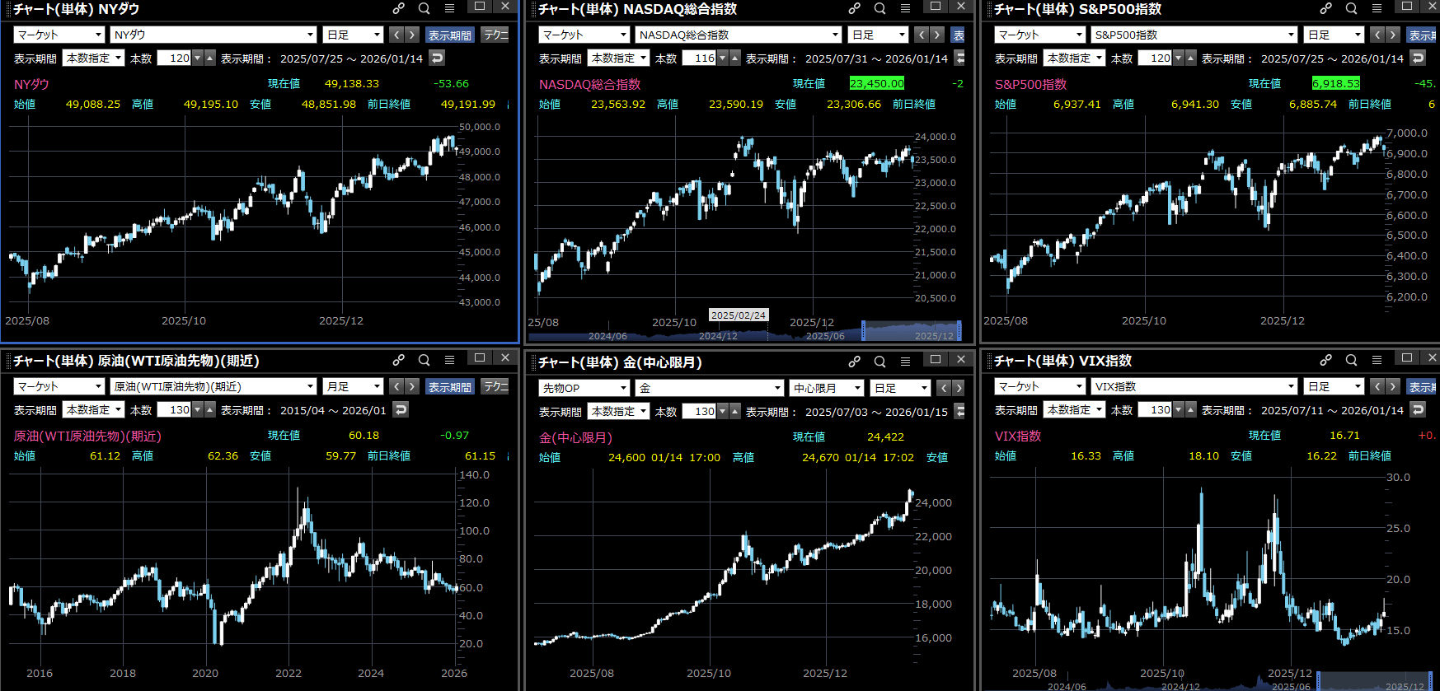Click テクニ tab button in NYダウ panel
The width and height of the screenshot is (1440, 691).
(495, 35)
